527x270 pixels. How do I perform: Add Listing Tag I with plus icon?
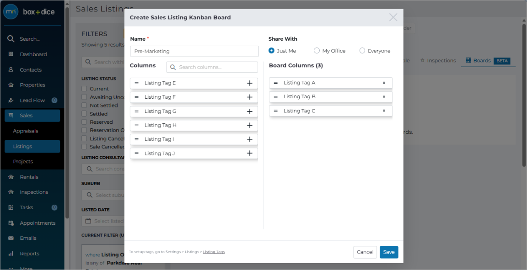pos(249,139)
